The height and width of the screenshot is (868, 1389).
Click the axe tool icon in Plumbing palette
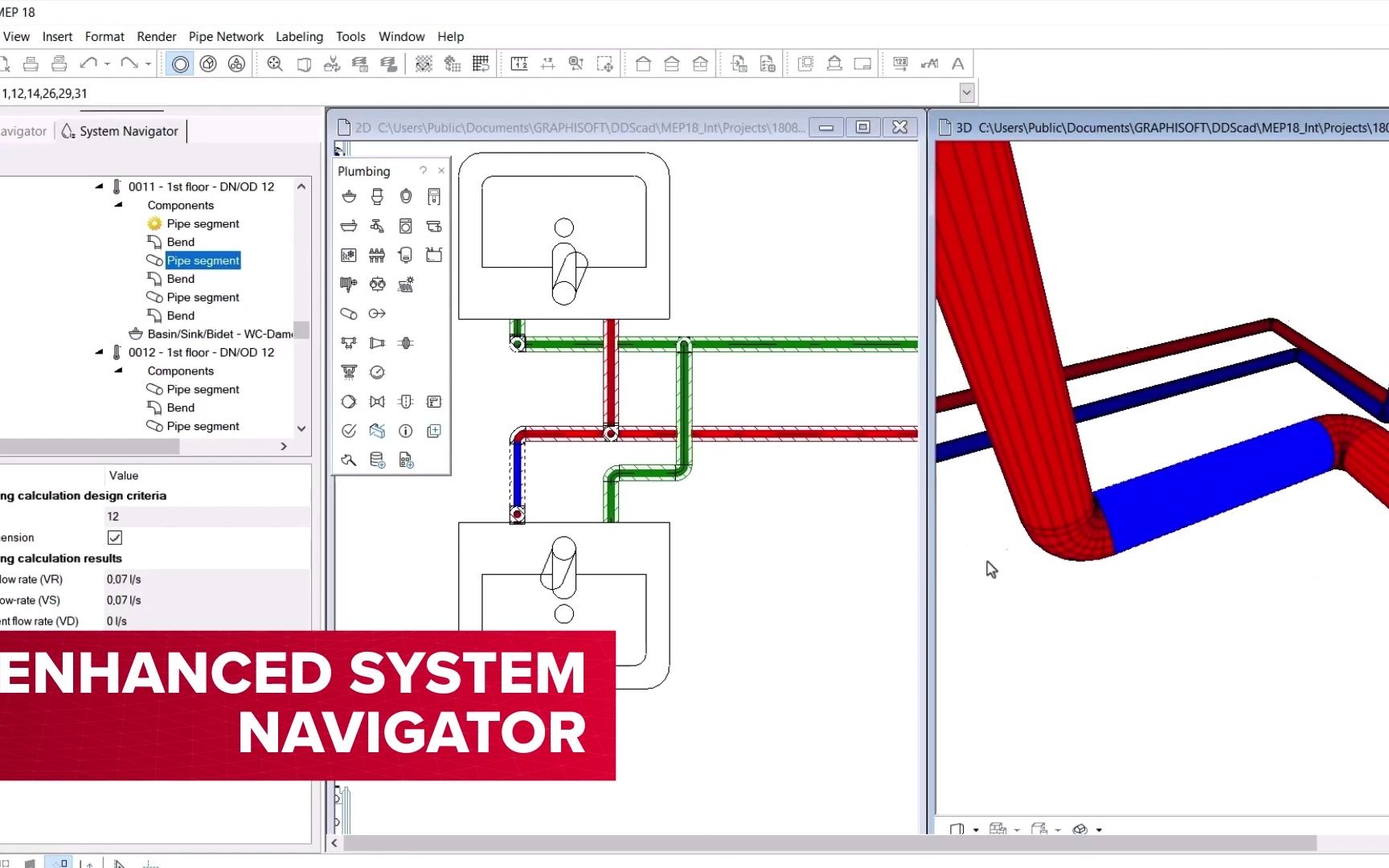pos(349,460)
